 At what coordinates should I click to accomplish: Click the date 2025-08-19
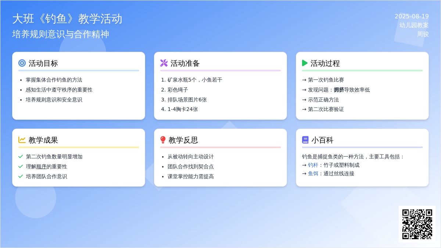click(412, 17)
